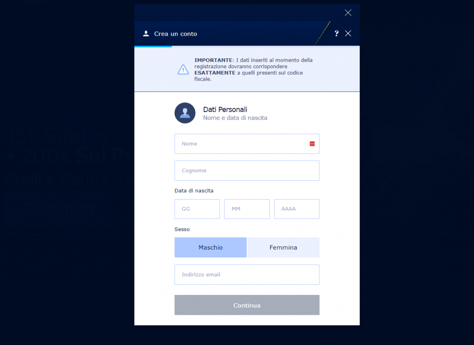Focus the Nome text field
Screen dimensions: 474x345
[x=247, y=144]
